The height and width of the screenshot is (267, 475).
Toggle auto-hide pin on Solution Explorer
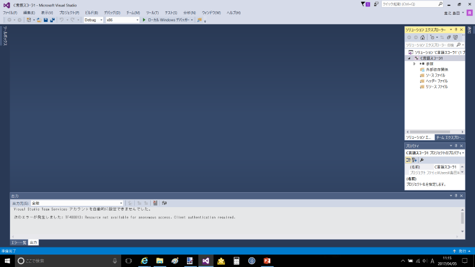coord(456,30)
